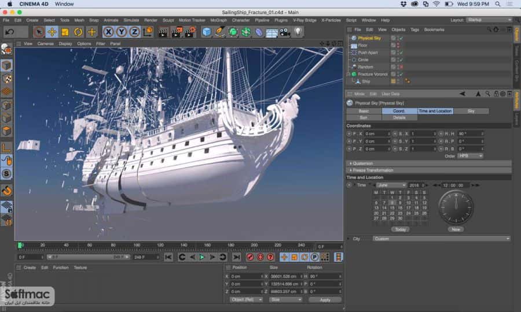
Task: Select Texture mode in left palette
Action: [6, 79]
